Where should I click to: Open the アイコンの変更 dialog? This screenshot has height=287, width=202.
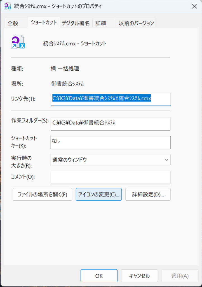98,194
